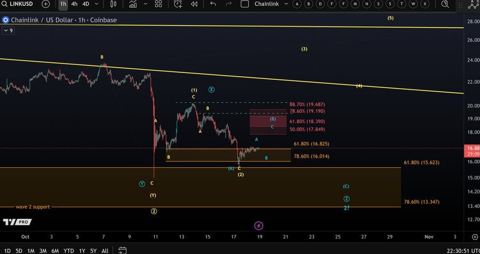Open chart settings gear near time axis
Screen dimensions: 480x254
pyautogui.click(x=475, y=236)
